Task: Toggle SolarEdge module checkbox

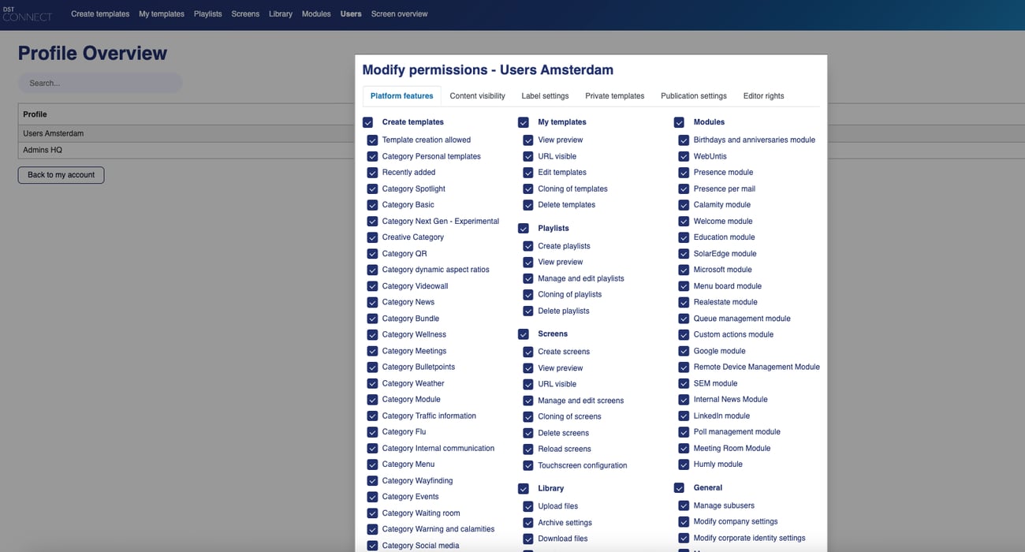Action: (x=684, y=253)
